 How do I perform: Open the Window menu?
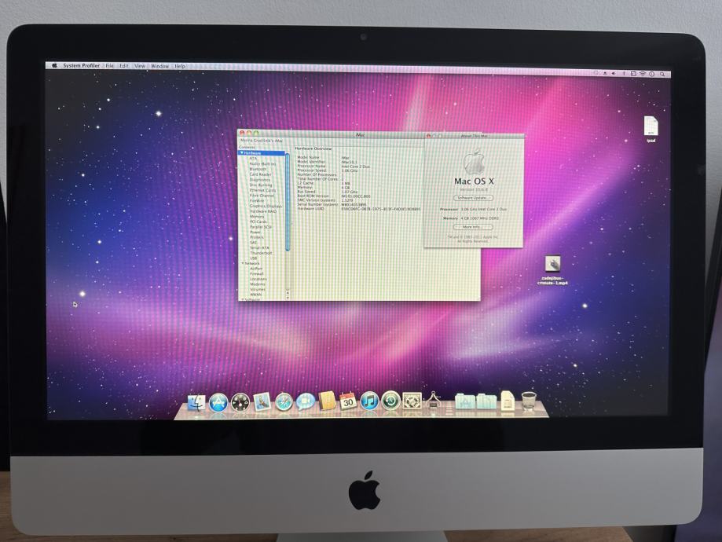[159, 66]
